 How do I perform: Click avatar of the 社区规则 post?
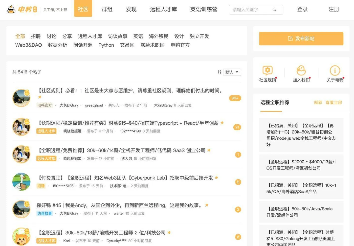tap(21, 98)
